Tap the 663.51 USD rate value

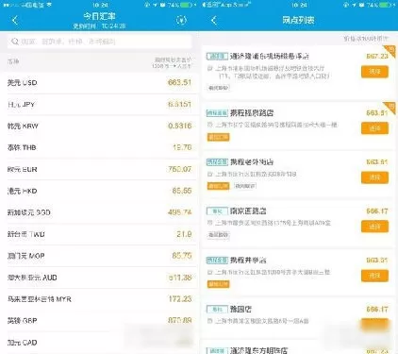coord(179,82)
